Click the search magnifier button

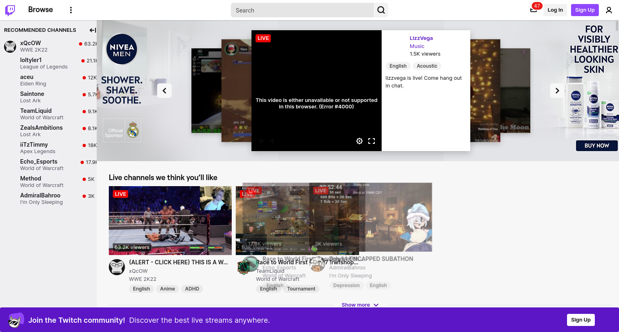coord(381,10)
